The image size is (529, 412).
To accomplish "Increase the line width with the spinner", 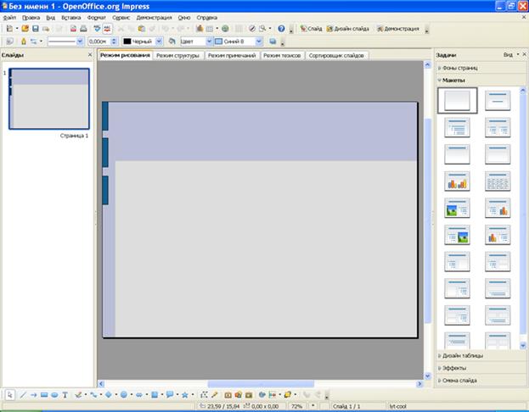I will tap(114, 39).
